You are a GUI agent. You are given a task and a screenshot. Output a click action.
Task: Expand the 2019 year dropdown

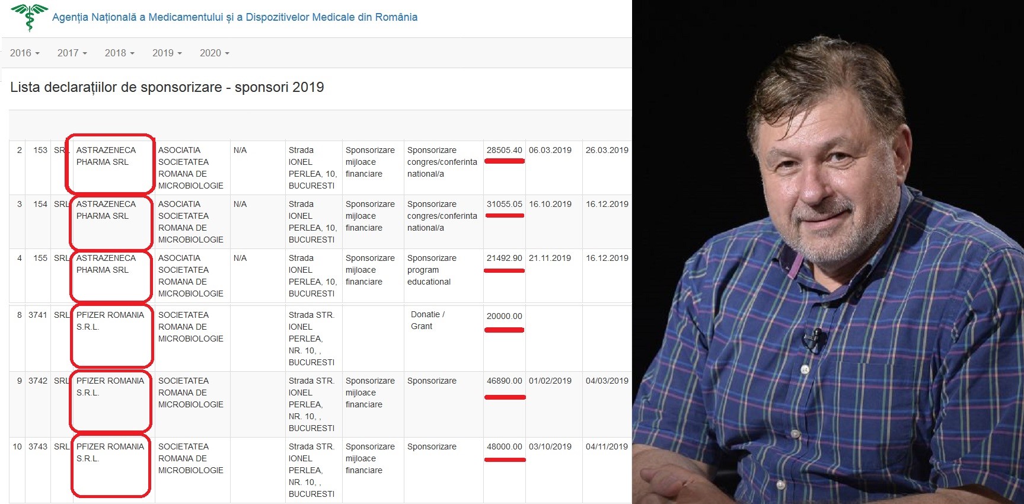(167, 53)
